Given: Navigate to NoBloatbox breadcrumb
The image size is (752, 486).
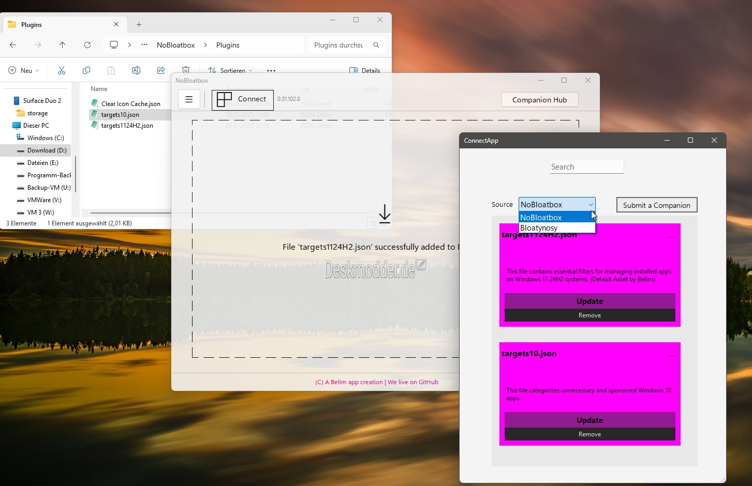Looking at the screenshot, I should pyautogui.click(x=176, y=45).
